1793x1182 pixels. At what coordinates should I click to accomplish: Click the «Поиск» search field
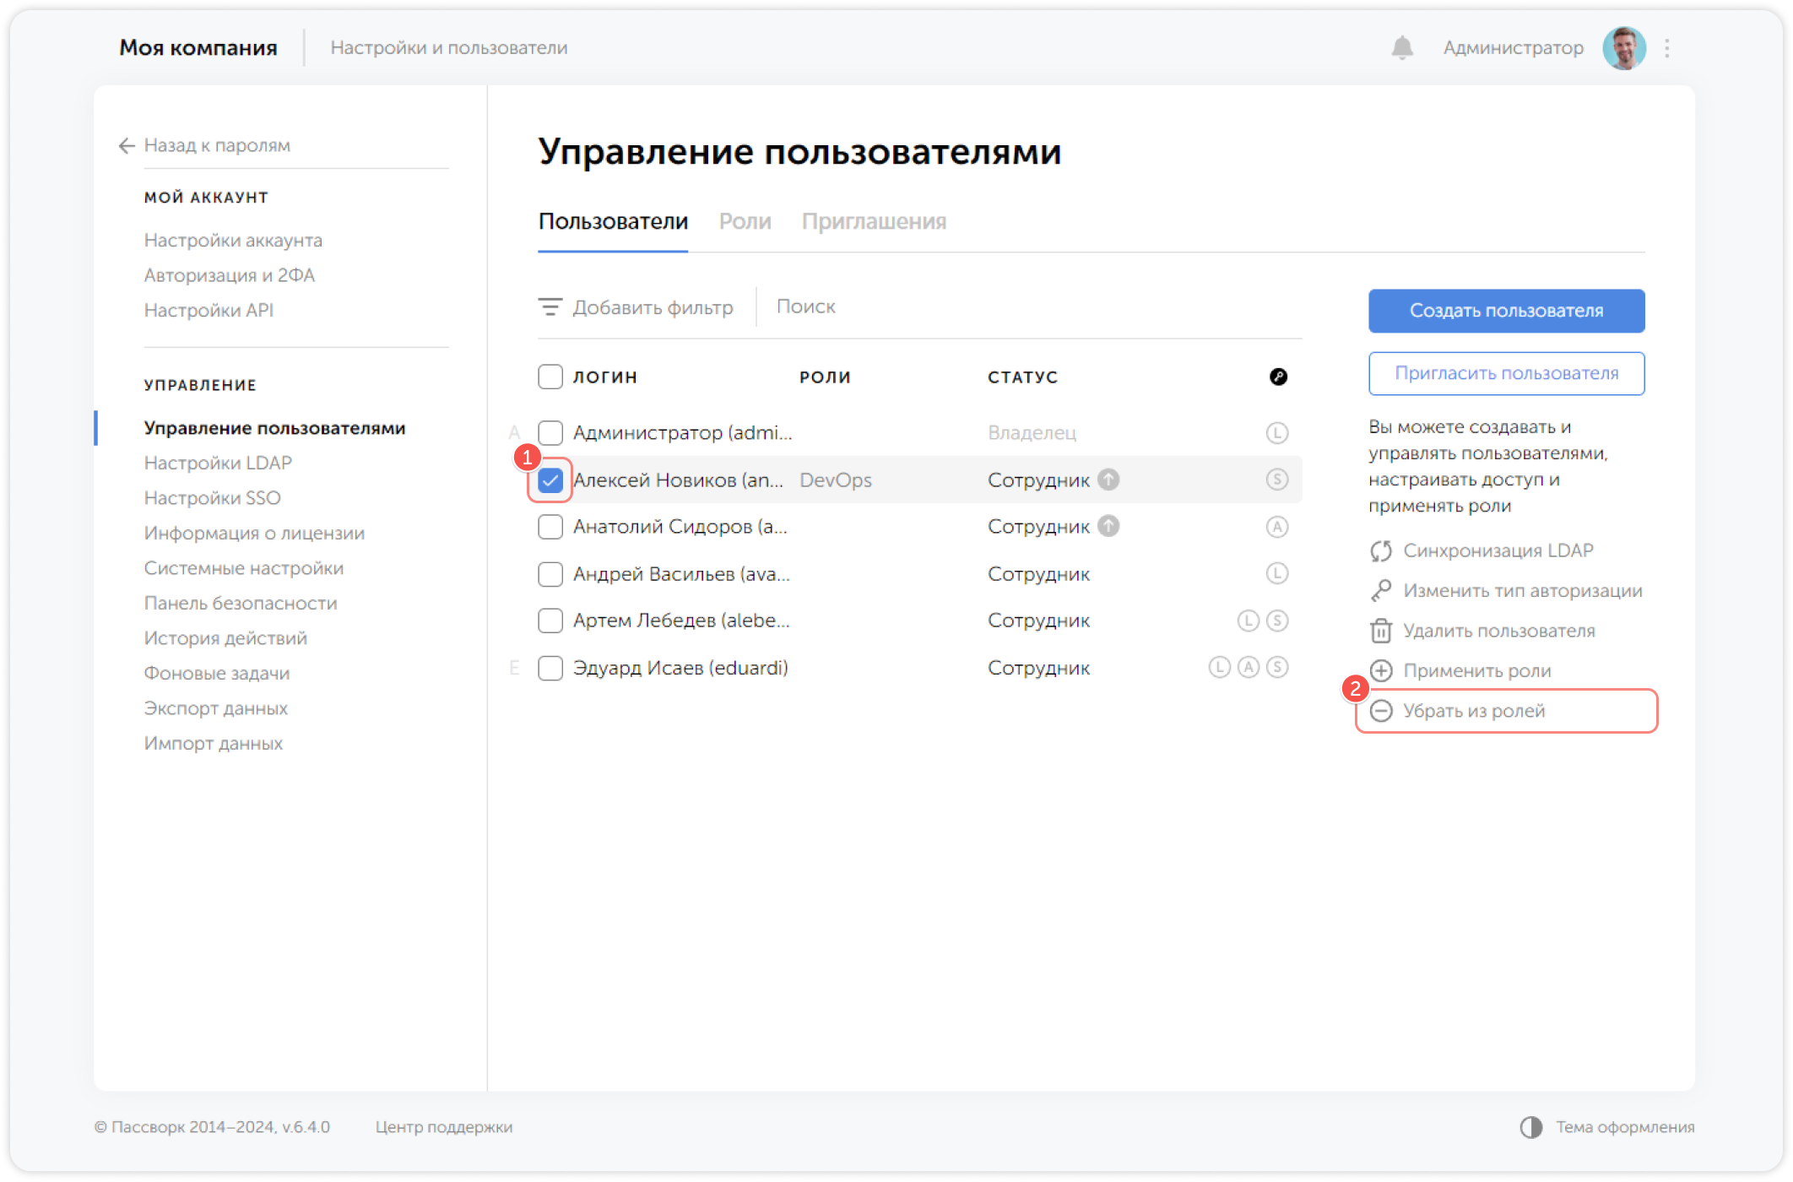(x=806, y=306)
